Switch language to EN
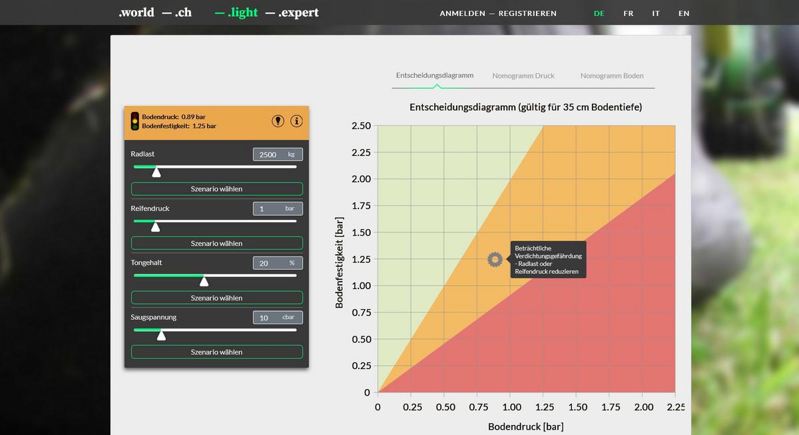The width and height of the screenshot is (799, 435). pos(684,13)
